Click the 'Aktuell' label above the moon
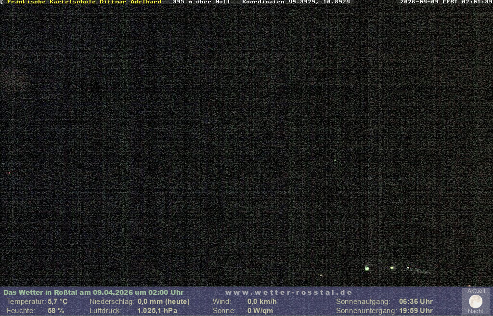Image resolution: width=493 pixels, height=316 pixels. pos(476,291)
